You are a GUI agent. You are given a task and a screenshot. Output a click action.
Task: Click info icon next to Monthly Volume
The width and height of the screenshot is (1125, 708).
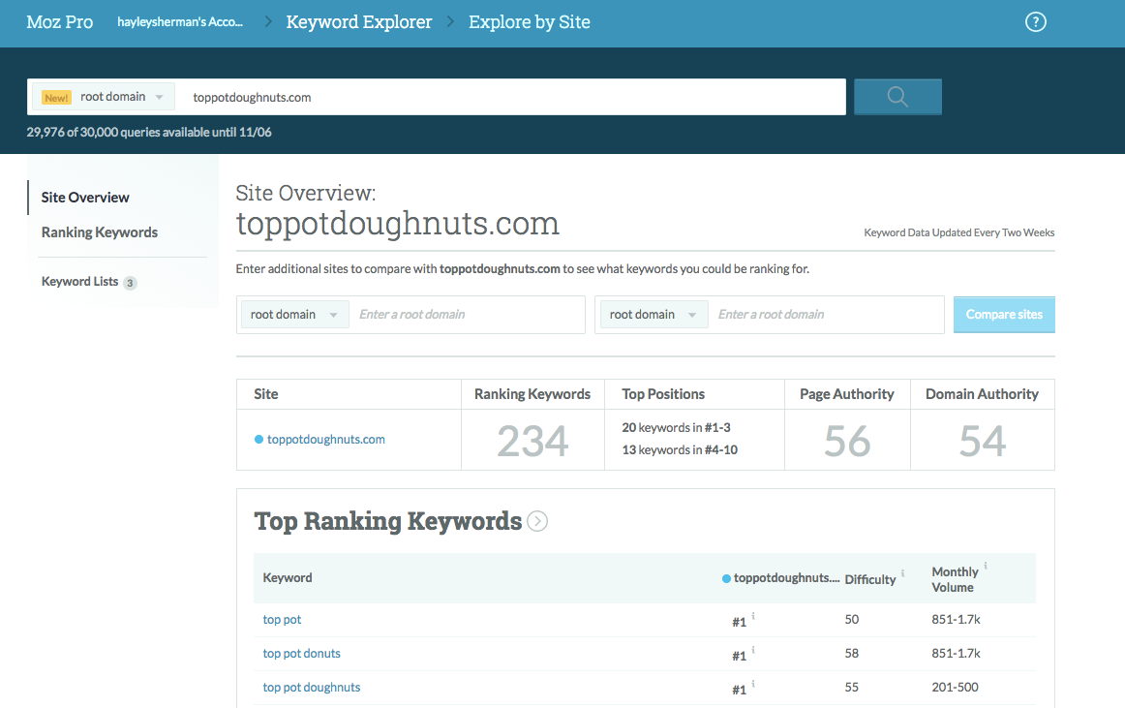coord(986,567)
